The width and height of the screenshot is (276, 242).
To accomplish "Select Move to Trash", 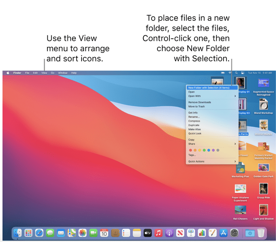I will tap(212, 106).
